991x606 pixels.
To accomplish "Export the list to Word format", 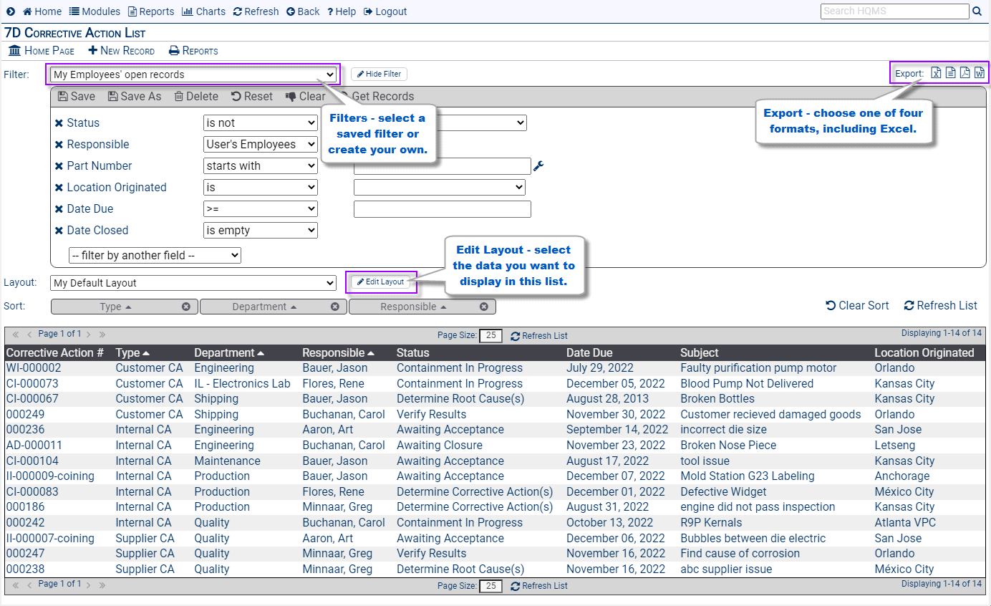I will pos(979,72).
